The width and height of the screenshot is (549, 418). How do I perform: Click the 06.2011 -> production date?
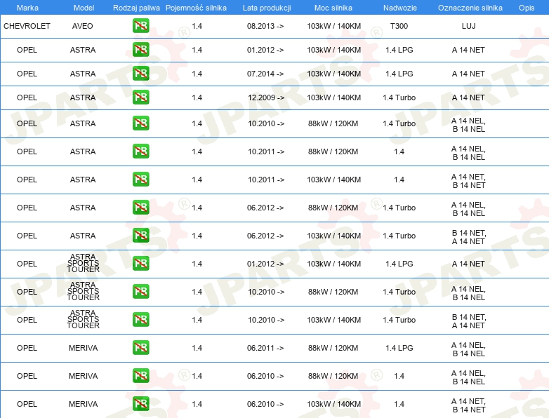point(265,348)
